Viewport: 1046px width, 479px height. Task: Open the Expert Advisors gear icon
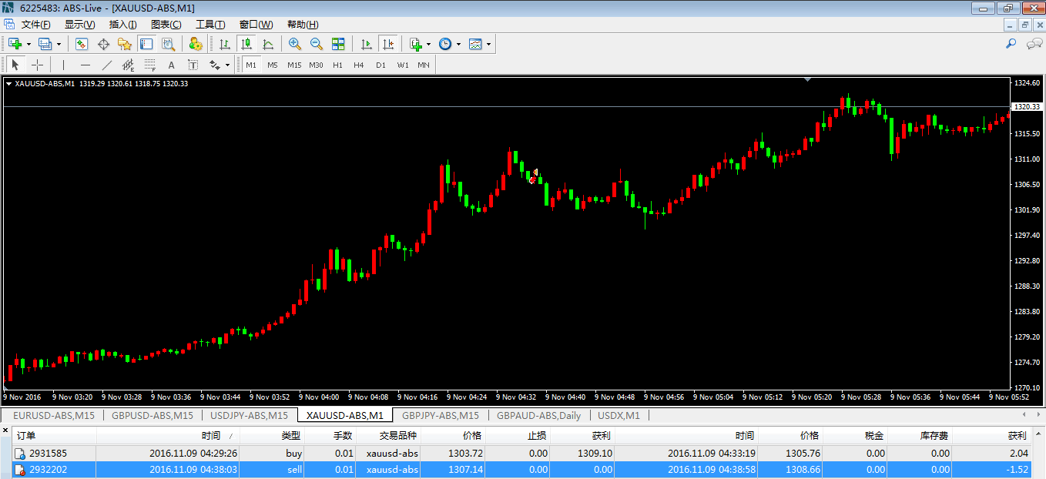(196, 44)
